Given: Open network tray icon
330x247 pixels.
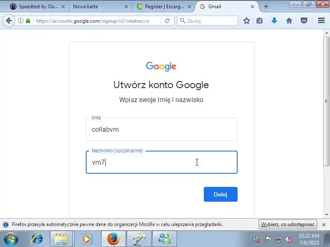Looking at the screenshot, I should click(x=278, y=239).
